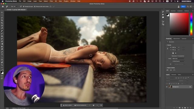
Task: Open Brush settings icon in collapsed dock
Action: click(163, 21)
